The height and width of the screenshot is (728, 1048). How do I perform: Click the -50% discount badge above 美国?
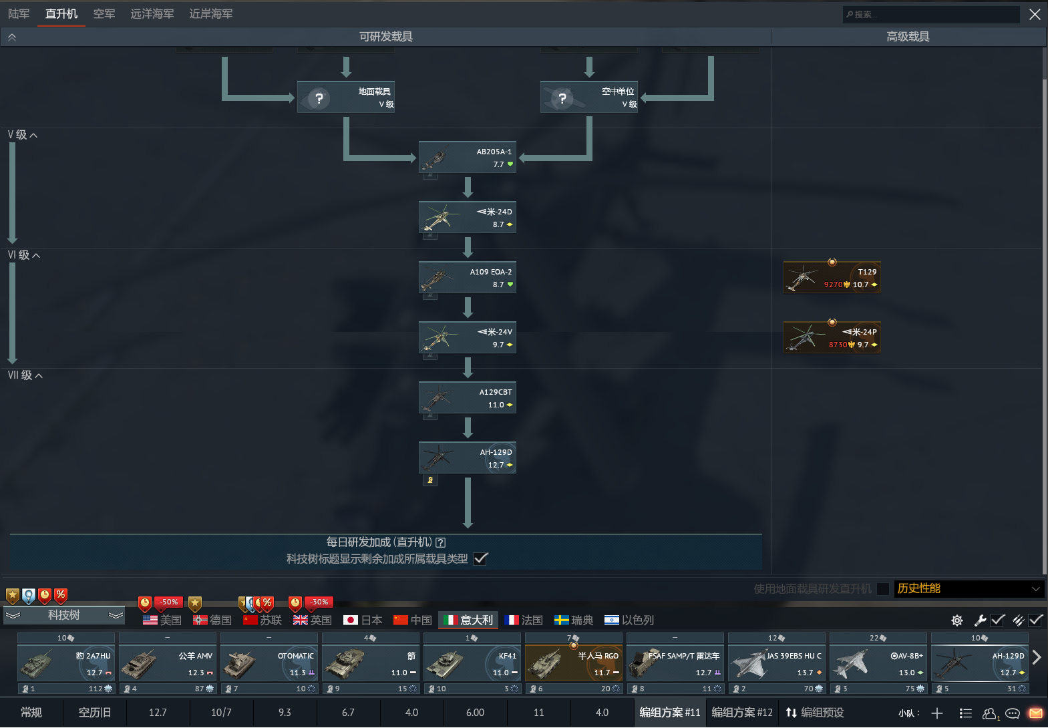(169, 602)
